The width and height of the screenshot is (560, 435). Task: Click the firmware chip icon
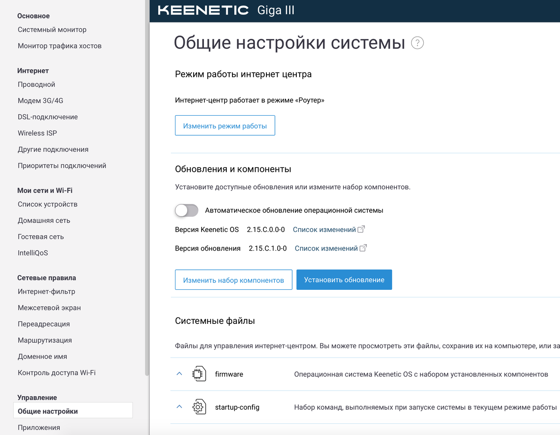pos(199,374)
